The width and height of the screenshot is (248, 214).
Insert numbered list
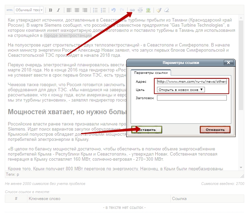point(103,10)
